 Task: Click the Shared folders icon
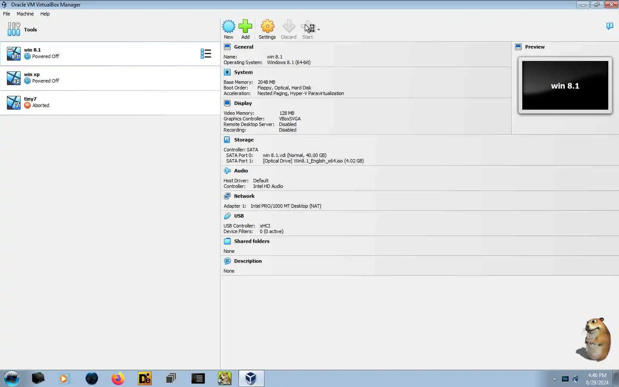pyautogui.click(x=227, y=241)
